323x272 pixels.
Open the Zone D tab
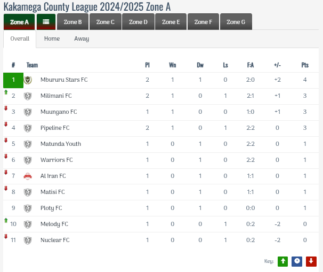(x=138, y=22)
